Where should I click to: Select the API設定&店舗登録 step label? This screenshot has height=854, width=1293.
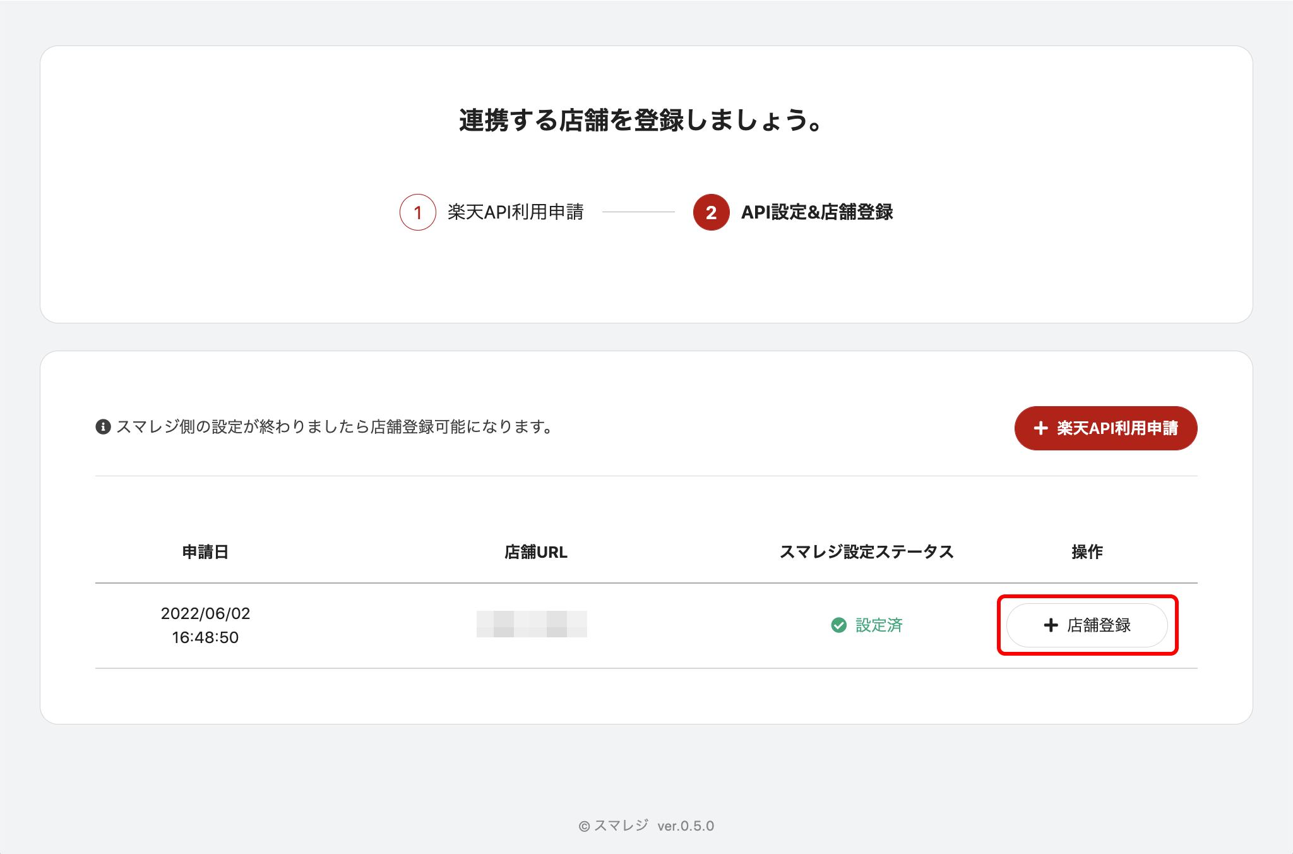pos(817,212)
